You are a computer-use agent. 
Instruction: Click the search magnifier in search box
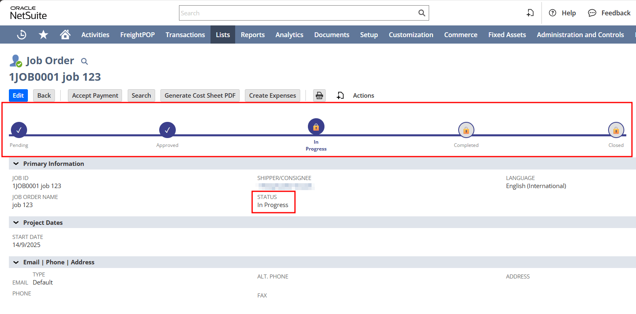tap(421, 13)
